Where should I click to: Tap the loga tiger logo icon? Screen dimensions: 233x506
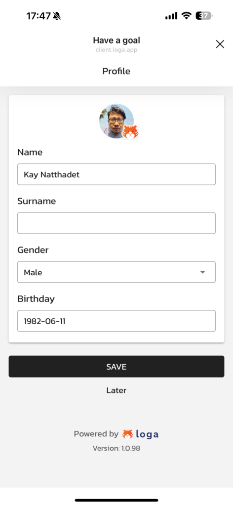[x=128, y=434]
